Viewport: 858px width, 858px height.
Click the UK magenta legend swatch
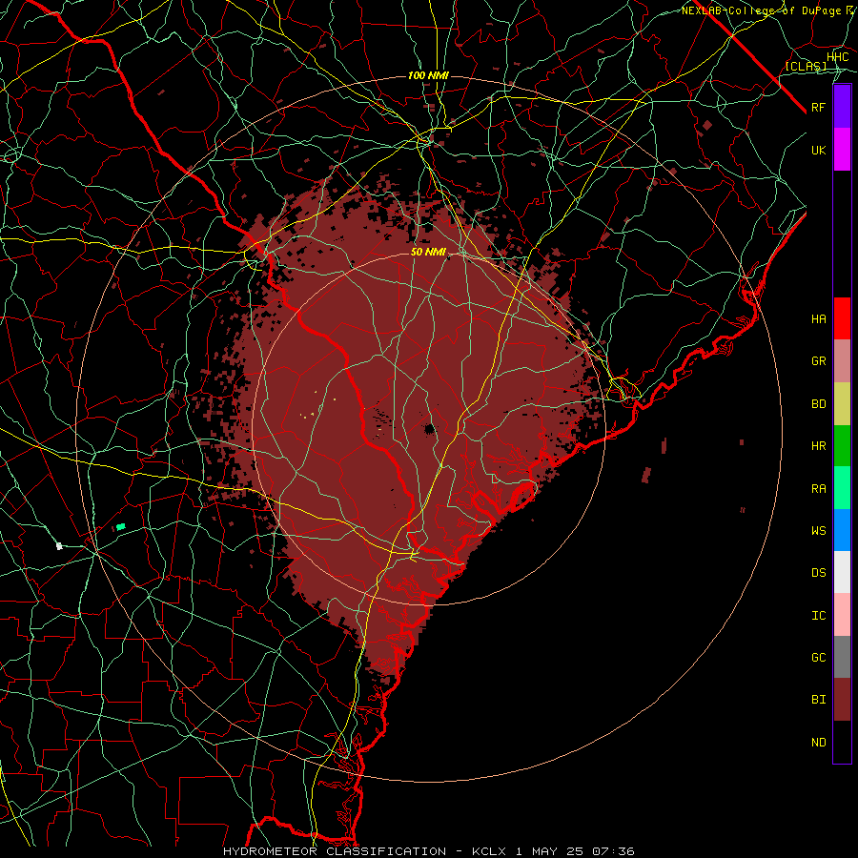point(842,150)
